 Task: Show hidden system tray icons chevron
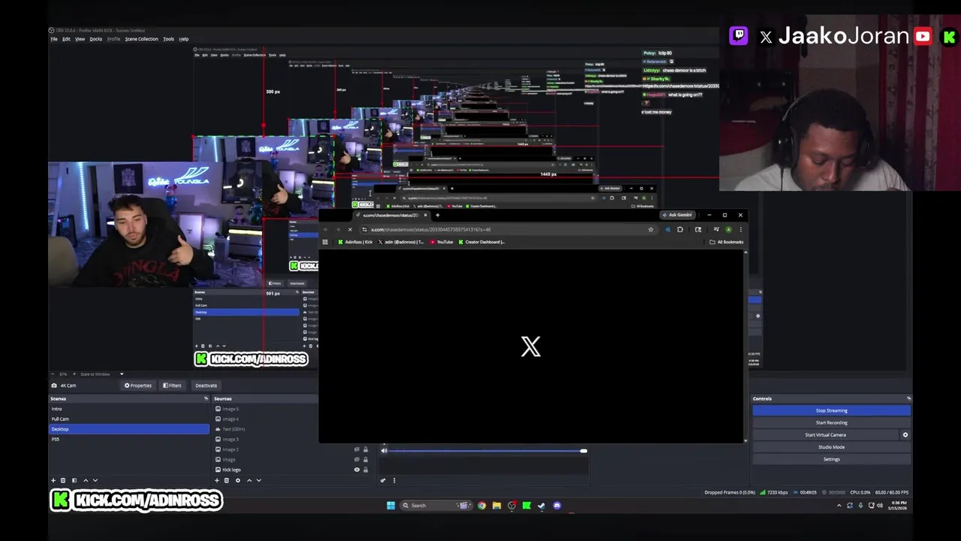click(839, 506)
